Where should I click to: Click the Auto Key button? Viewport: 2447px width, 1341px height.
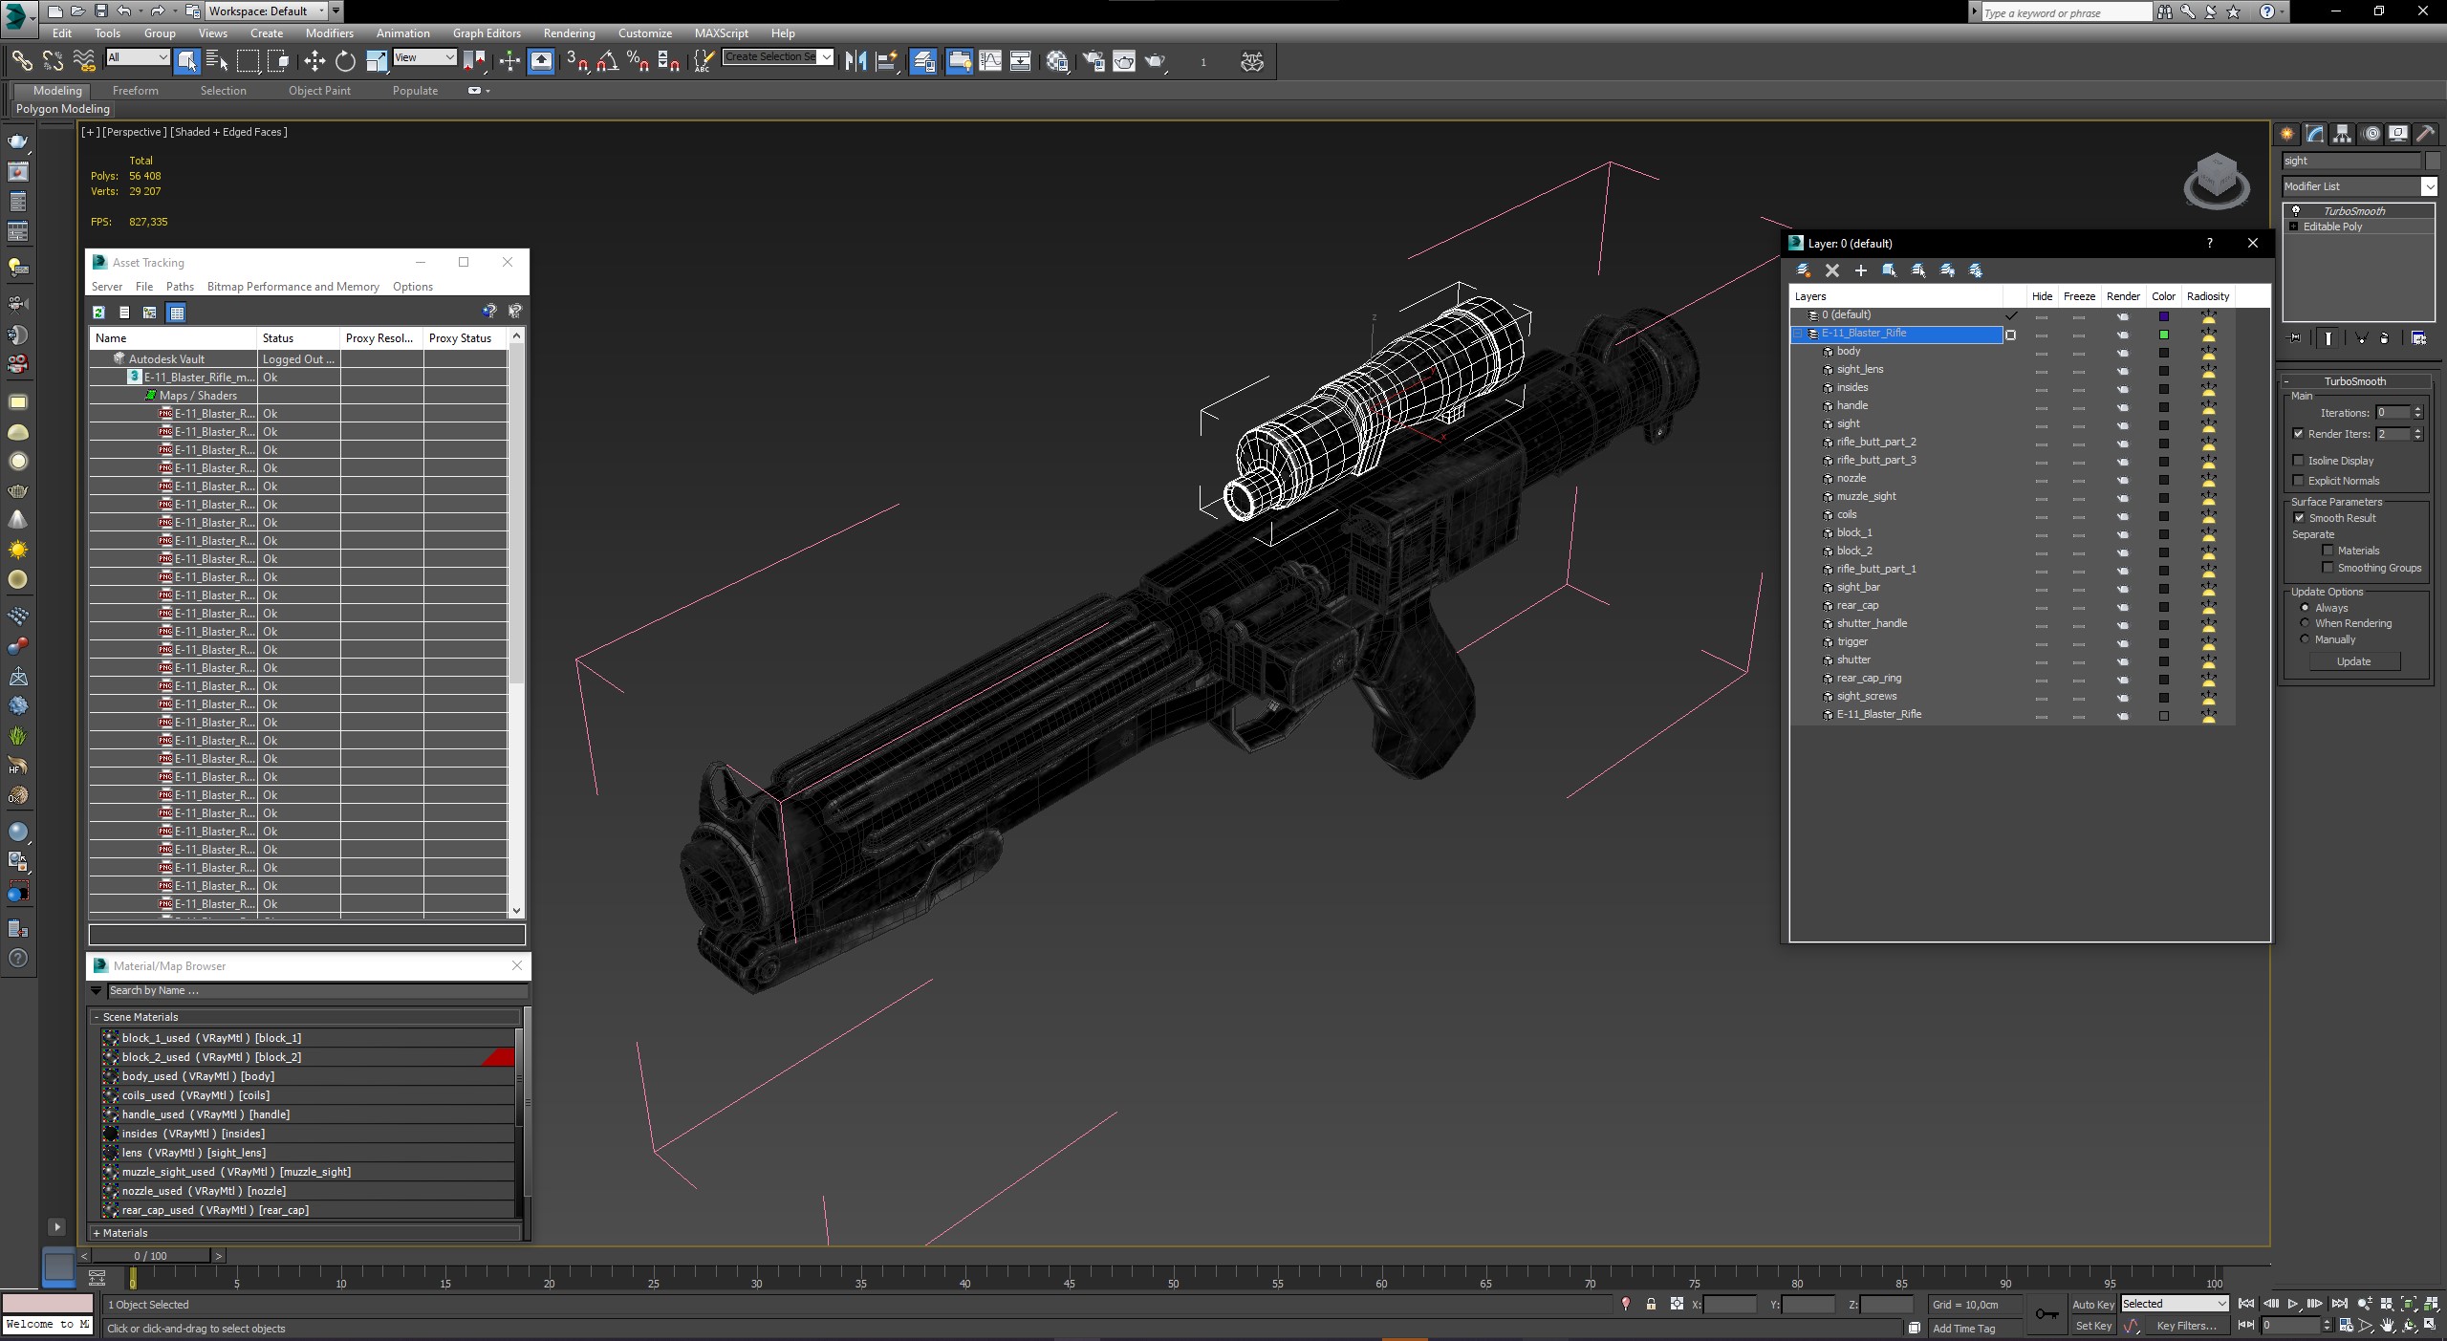(x=2092, y=1305)
